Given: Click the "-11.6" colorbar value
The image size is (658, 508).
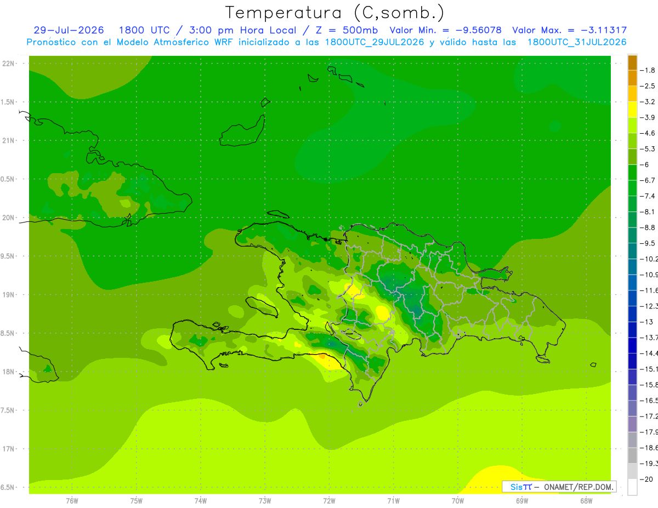Looking at the screenshot, I should (x=649, y=290).
